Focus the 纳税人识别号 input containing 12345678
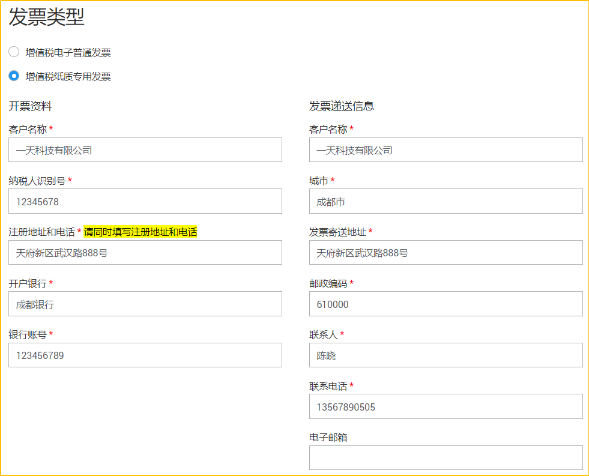Viewport: 589px width, 476px height. pos(145,202)
